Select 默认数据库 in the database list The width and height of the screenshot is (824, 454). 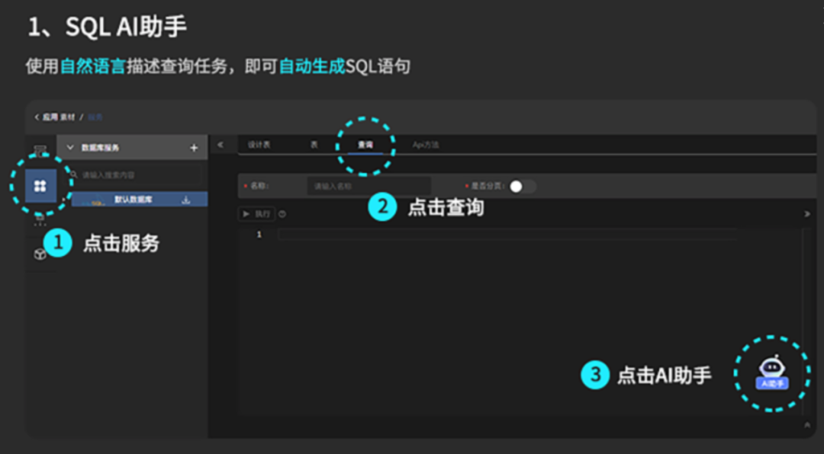[x=134, y=200]
